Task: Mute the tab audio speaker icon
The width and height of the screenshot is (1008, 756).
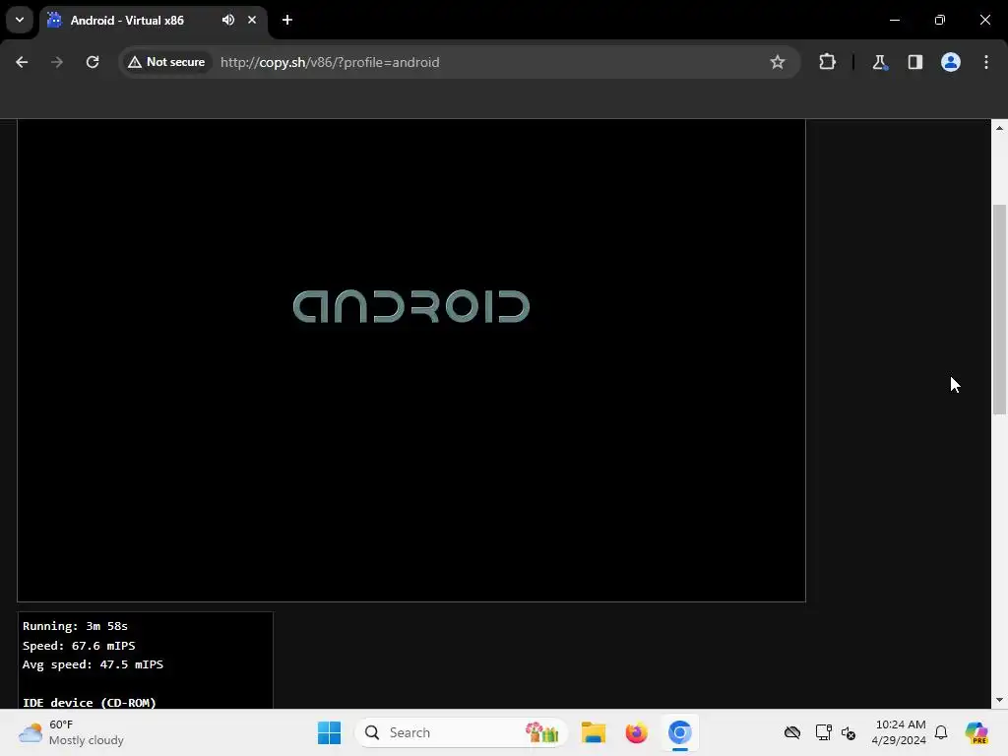Action: [x=228, y=20]
